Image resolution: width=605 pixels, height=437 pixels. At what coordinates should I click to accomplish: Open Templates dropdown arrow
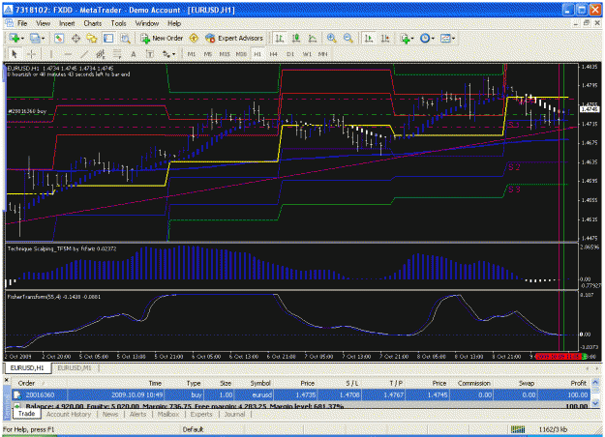coord(453,38)
